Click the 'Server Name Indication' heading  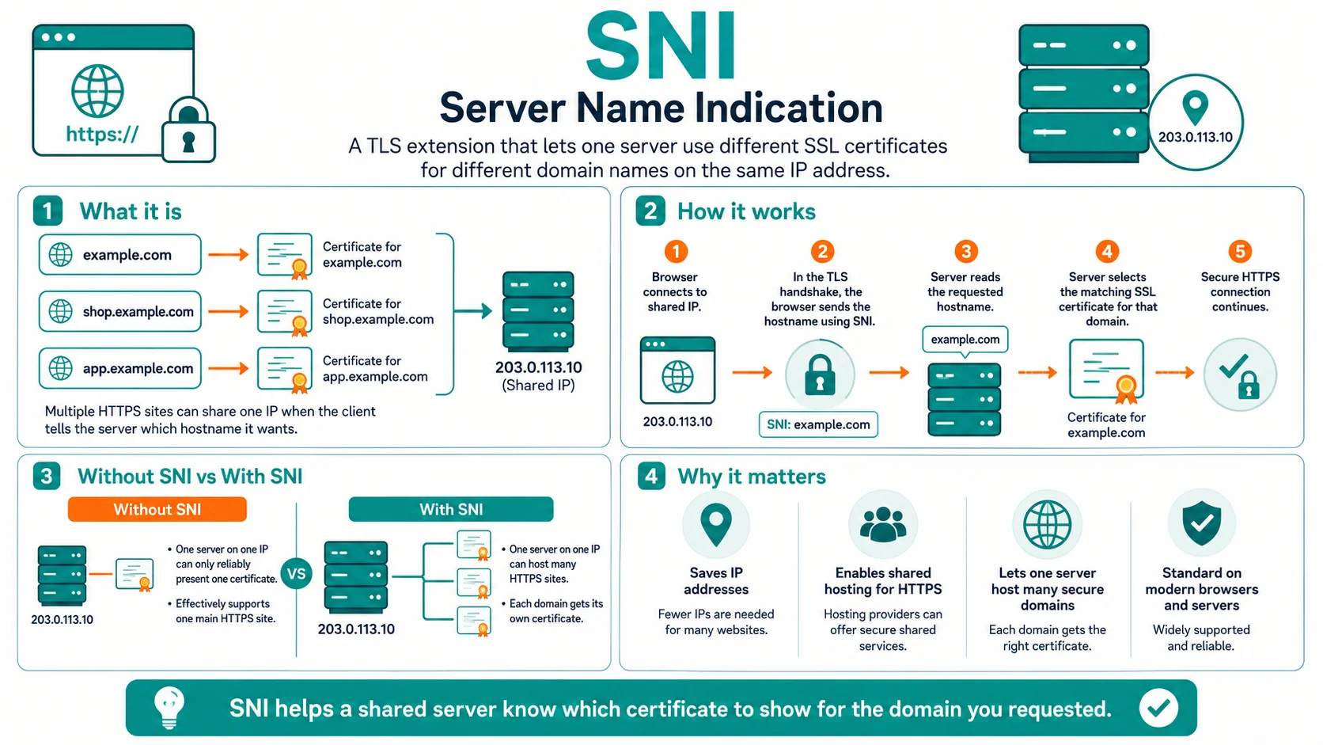661,108
